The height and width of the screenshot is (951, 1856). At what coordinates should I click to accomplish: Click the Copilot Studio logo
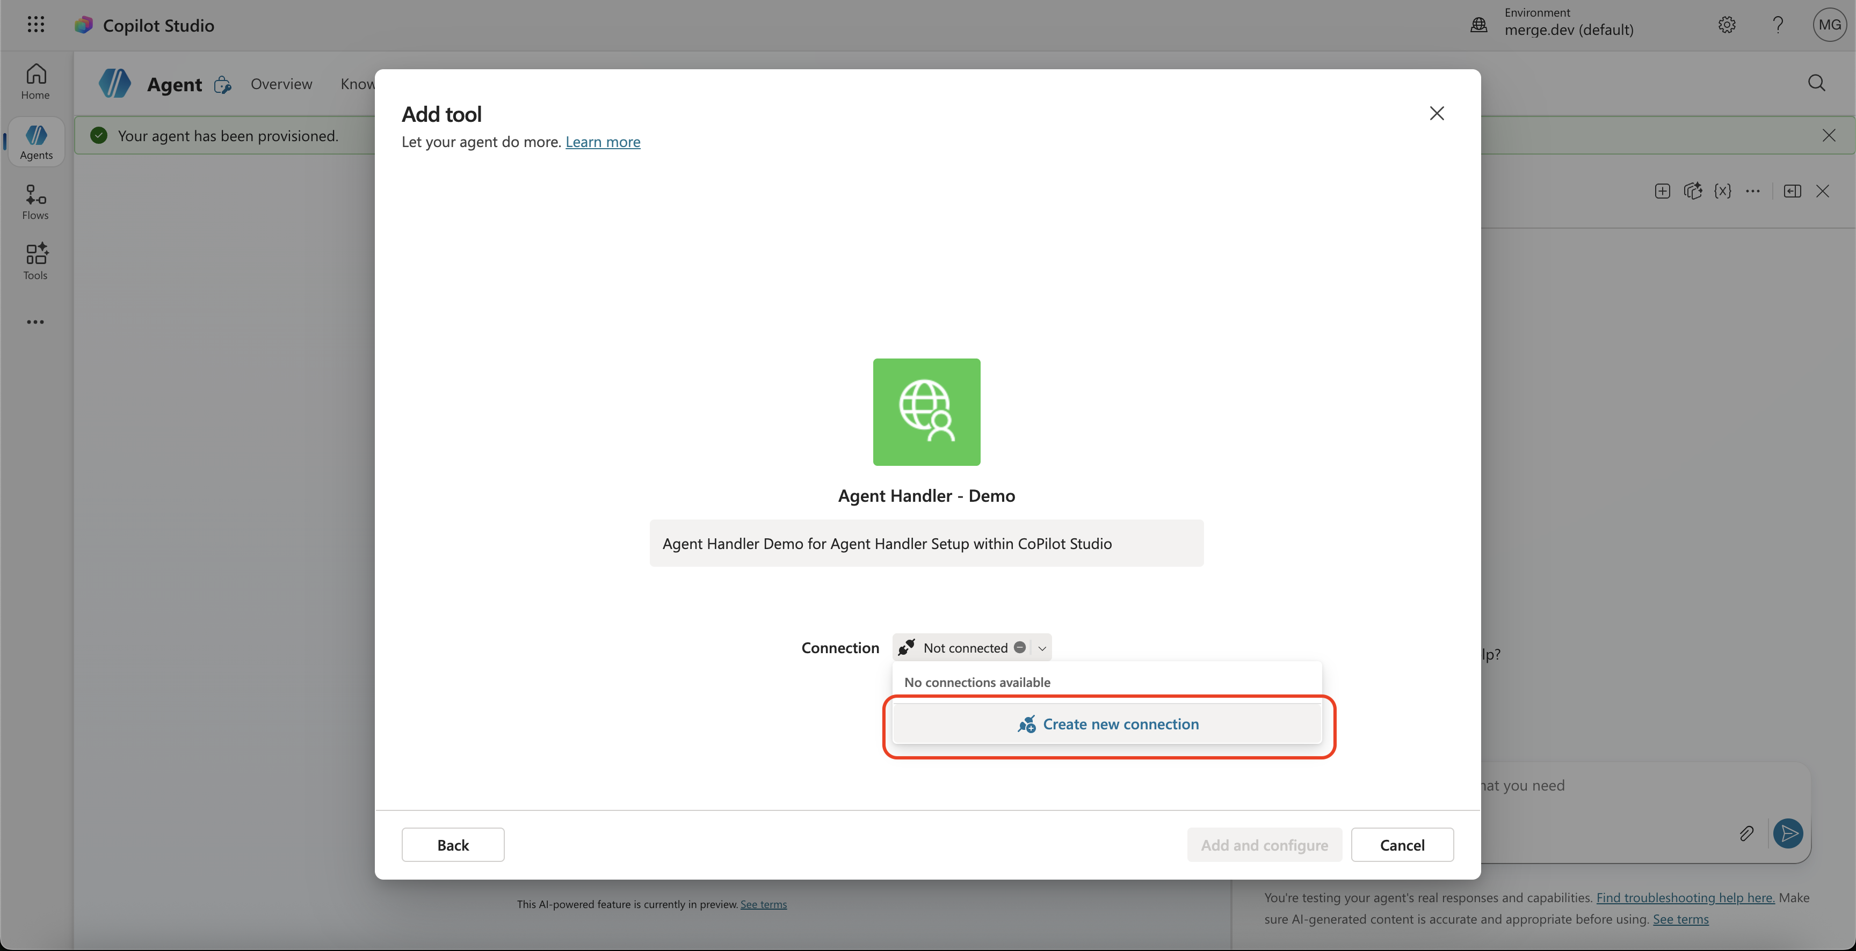click(x=84, y=25)
